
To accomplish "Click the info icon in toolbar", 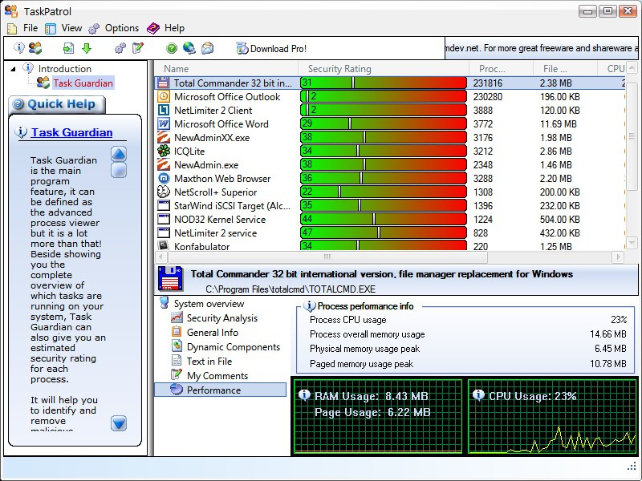I will (x=18, y=48).
